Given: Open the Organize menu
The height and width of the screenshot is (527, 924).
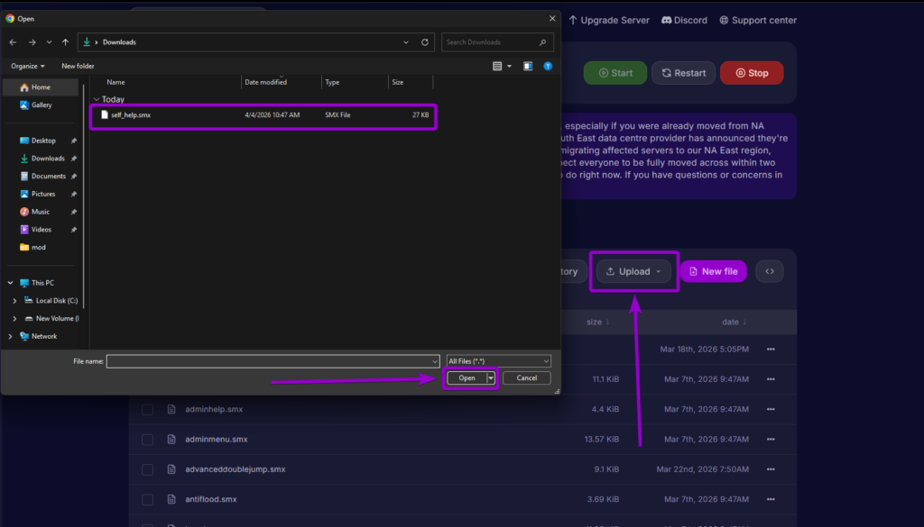Looking at the screenshot, I should (x=27, y=66).
